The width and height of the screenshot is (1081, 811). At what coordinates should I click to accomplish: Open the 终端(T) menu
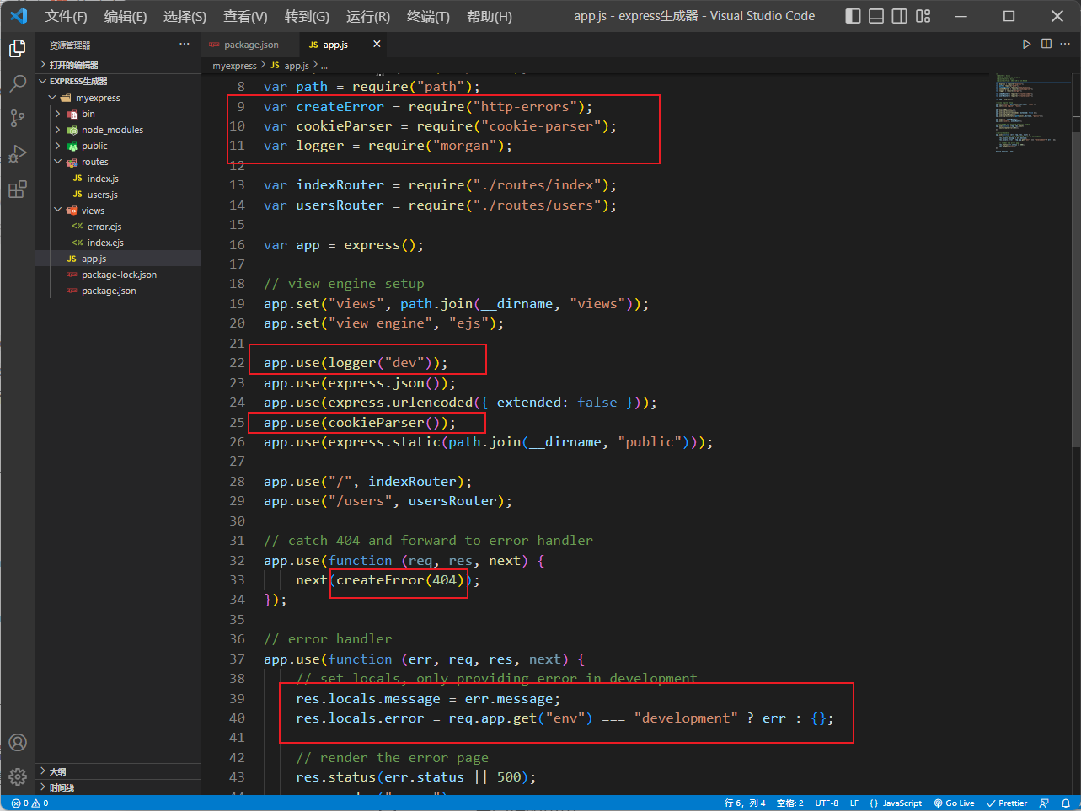428,16
